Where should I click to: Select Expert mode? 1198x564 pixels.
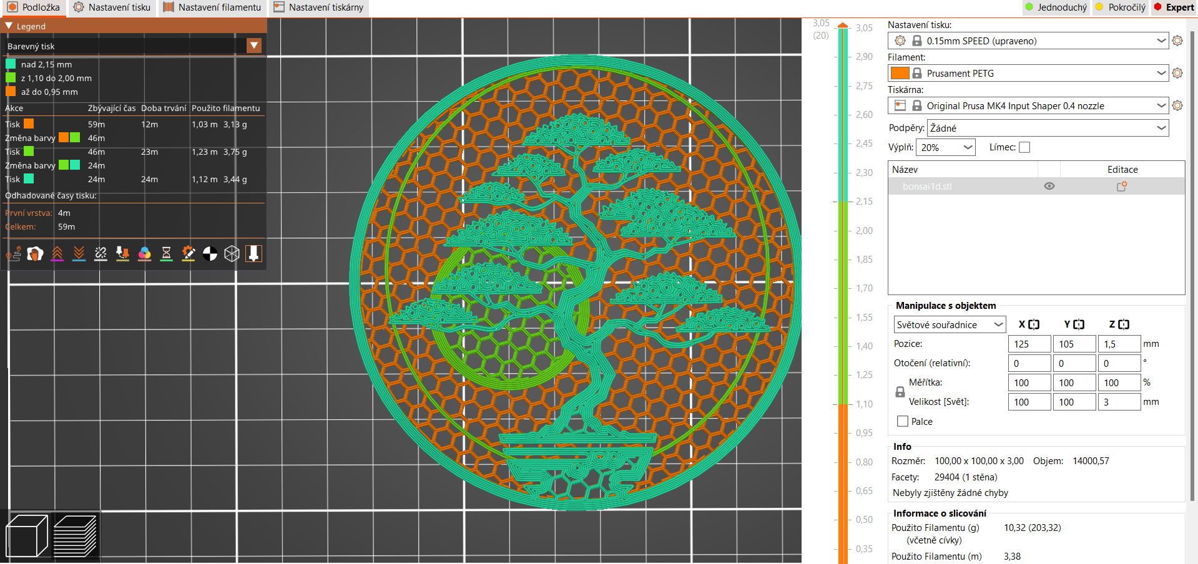1174,7
